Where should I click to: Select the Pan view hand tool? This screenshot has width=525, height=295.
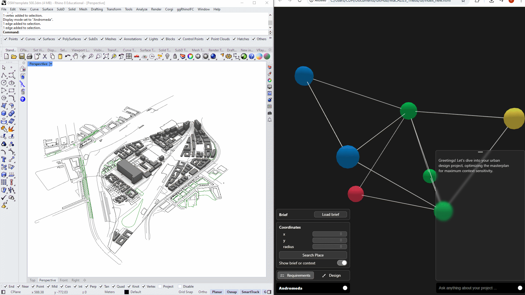[75, 57]
